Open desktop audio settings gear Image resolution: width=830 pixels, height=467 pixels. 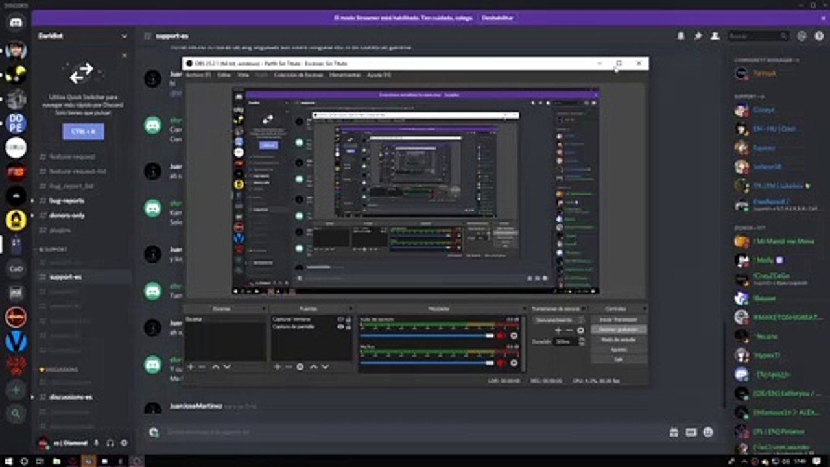514,335
